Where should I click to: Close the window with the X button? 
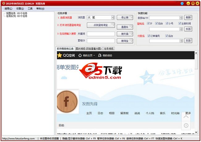(x=198, y=3)
